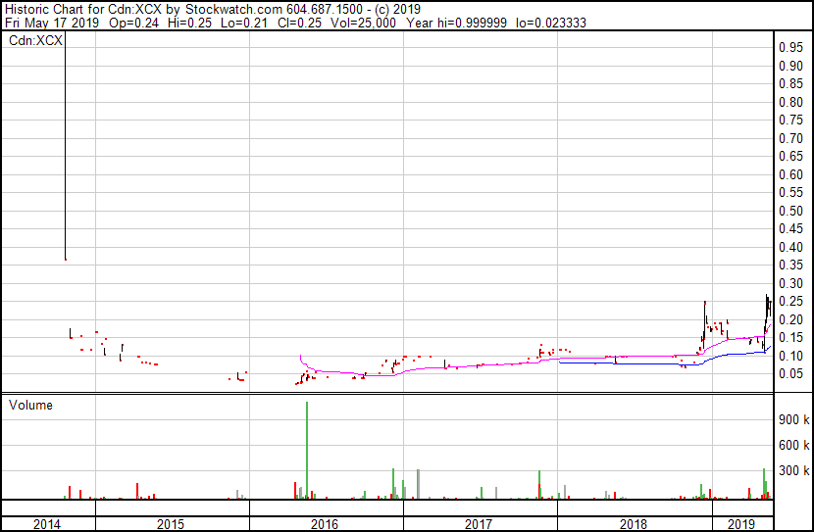Select the 2017 year label
Image resolution: width=814 pixels, height=532 pixels.
click(x=479, y=524)
